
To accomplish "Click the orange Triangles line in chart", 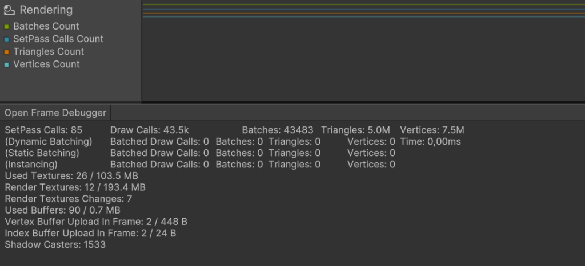I will point(364,13).
